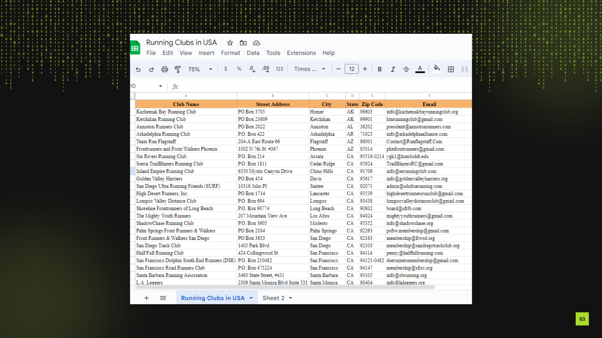The width and height of the screenshot is (602, 338).
Task: Open Sheet 2 tab options arrow
Action: coord(291,298)
